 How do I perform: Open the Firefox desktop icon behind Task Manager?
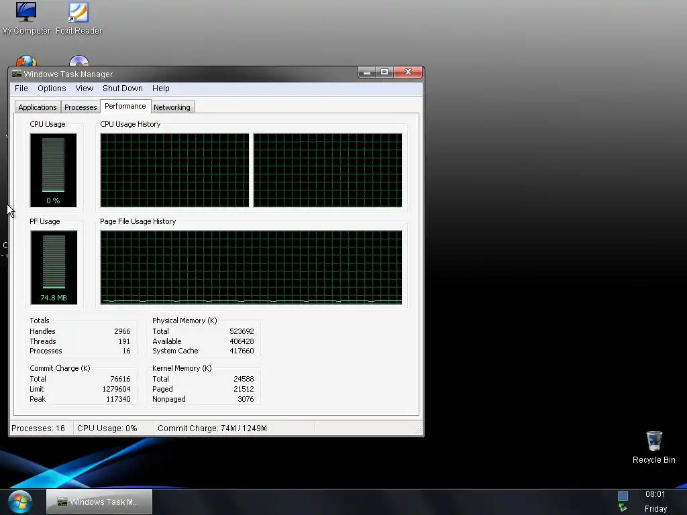(26, 60)
